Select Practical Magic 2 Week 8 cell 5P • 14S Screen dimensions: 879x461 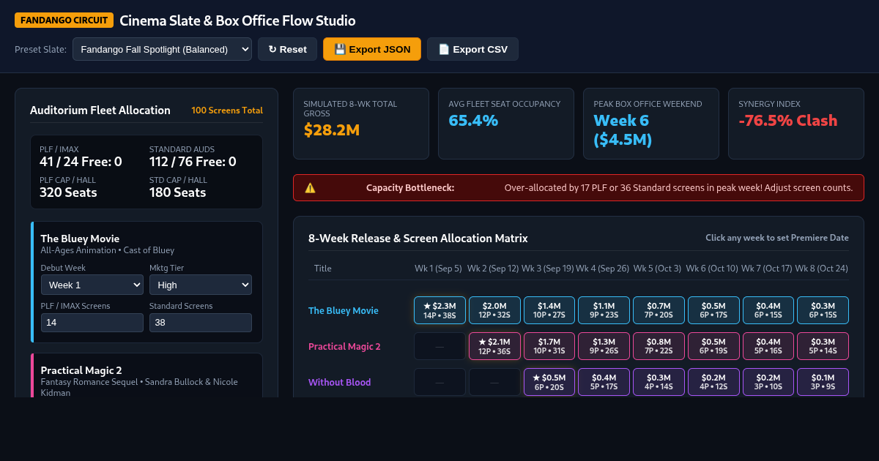pos(823,346)
